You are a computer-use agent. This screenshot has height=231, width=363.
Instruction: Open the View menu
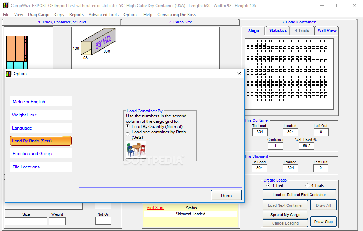pos(19,15)
